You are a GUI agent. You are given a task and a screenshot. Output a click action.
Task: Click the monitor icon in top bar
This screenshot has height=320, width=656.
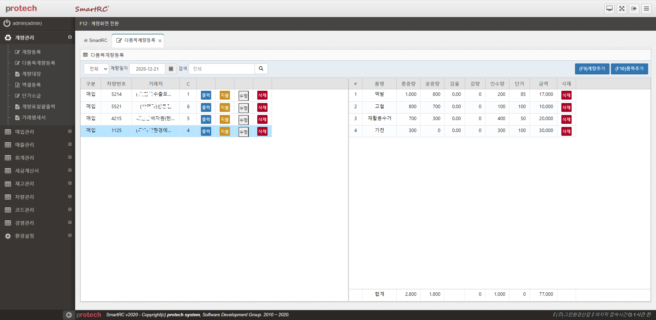(610, 9)
